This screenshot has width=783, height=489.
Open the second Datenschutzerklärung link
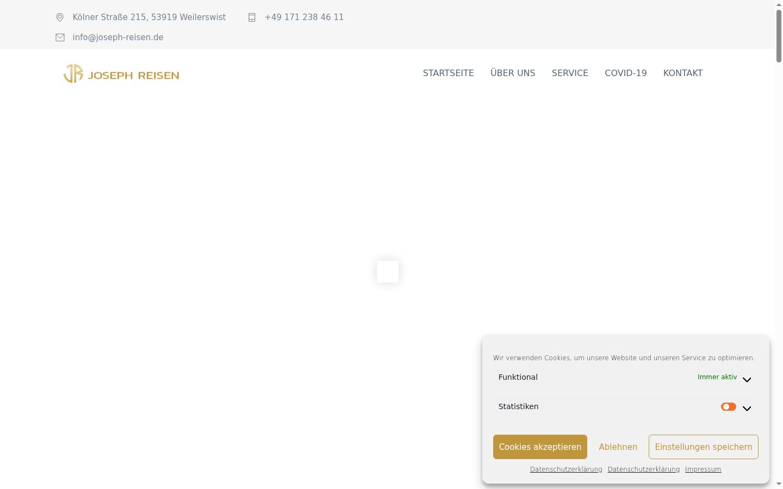(x=644, y=469)
